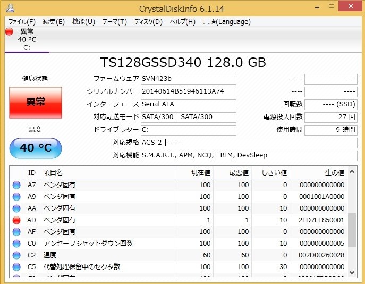The image size is (365, 284).
Task: Click the blue status circle for row A7
Action: (16, 185)
